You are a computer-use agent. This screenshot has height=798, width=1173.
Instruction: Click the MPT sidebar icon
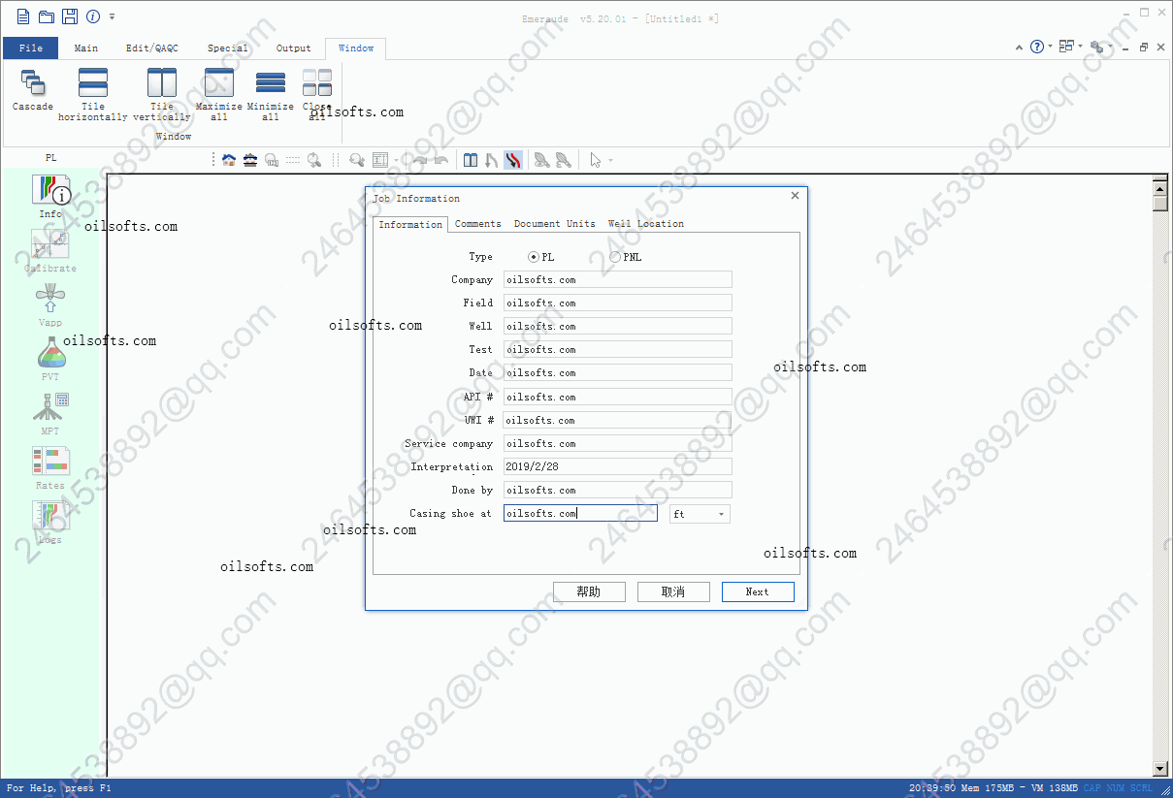pyautogui.click(x=50, y=414)
